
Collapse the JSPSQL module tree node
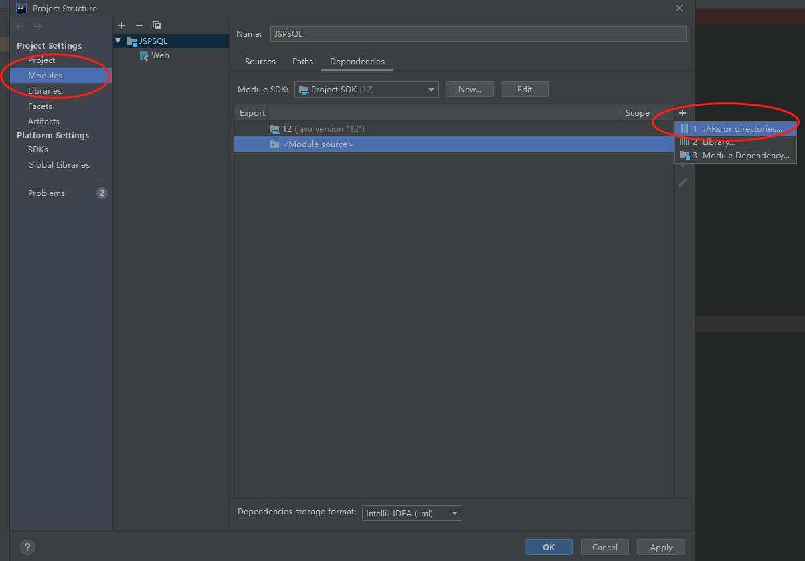click(118, 41)
